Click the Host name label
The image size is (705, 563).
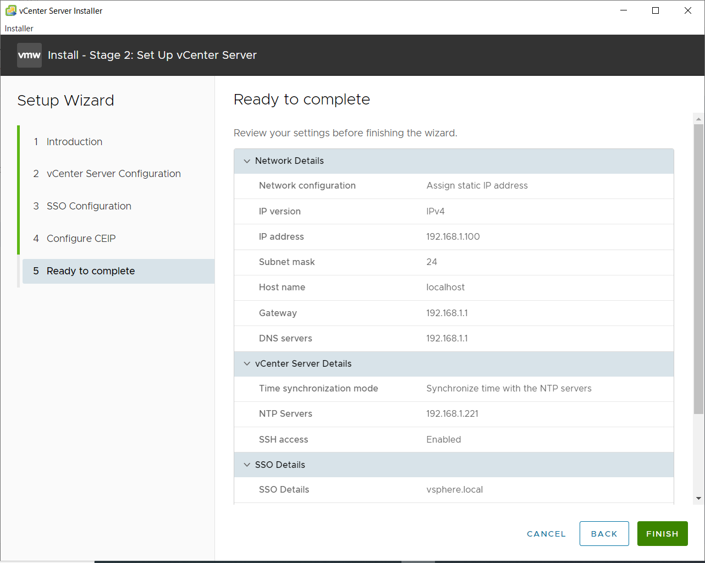pyautogui.click(x=282, y=288)
